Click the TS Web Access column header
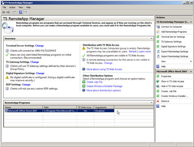This screenshot has width=194, height=147. pos(85,107)
